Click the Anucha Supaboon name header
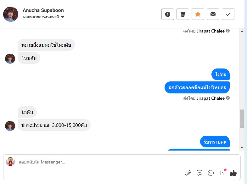Viewport: 247px width, 184px height. click(43, 10)
